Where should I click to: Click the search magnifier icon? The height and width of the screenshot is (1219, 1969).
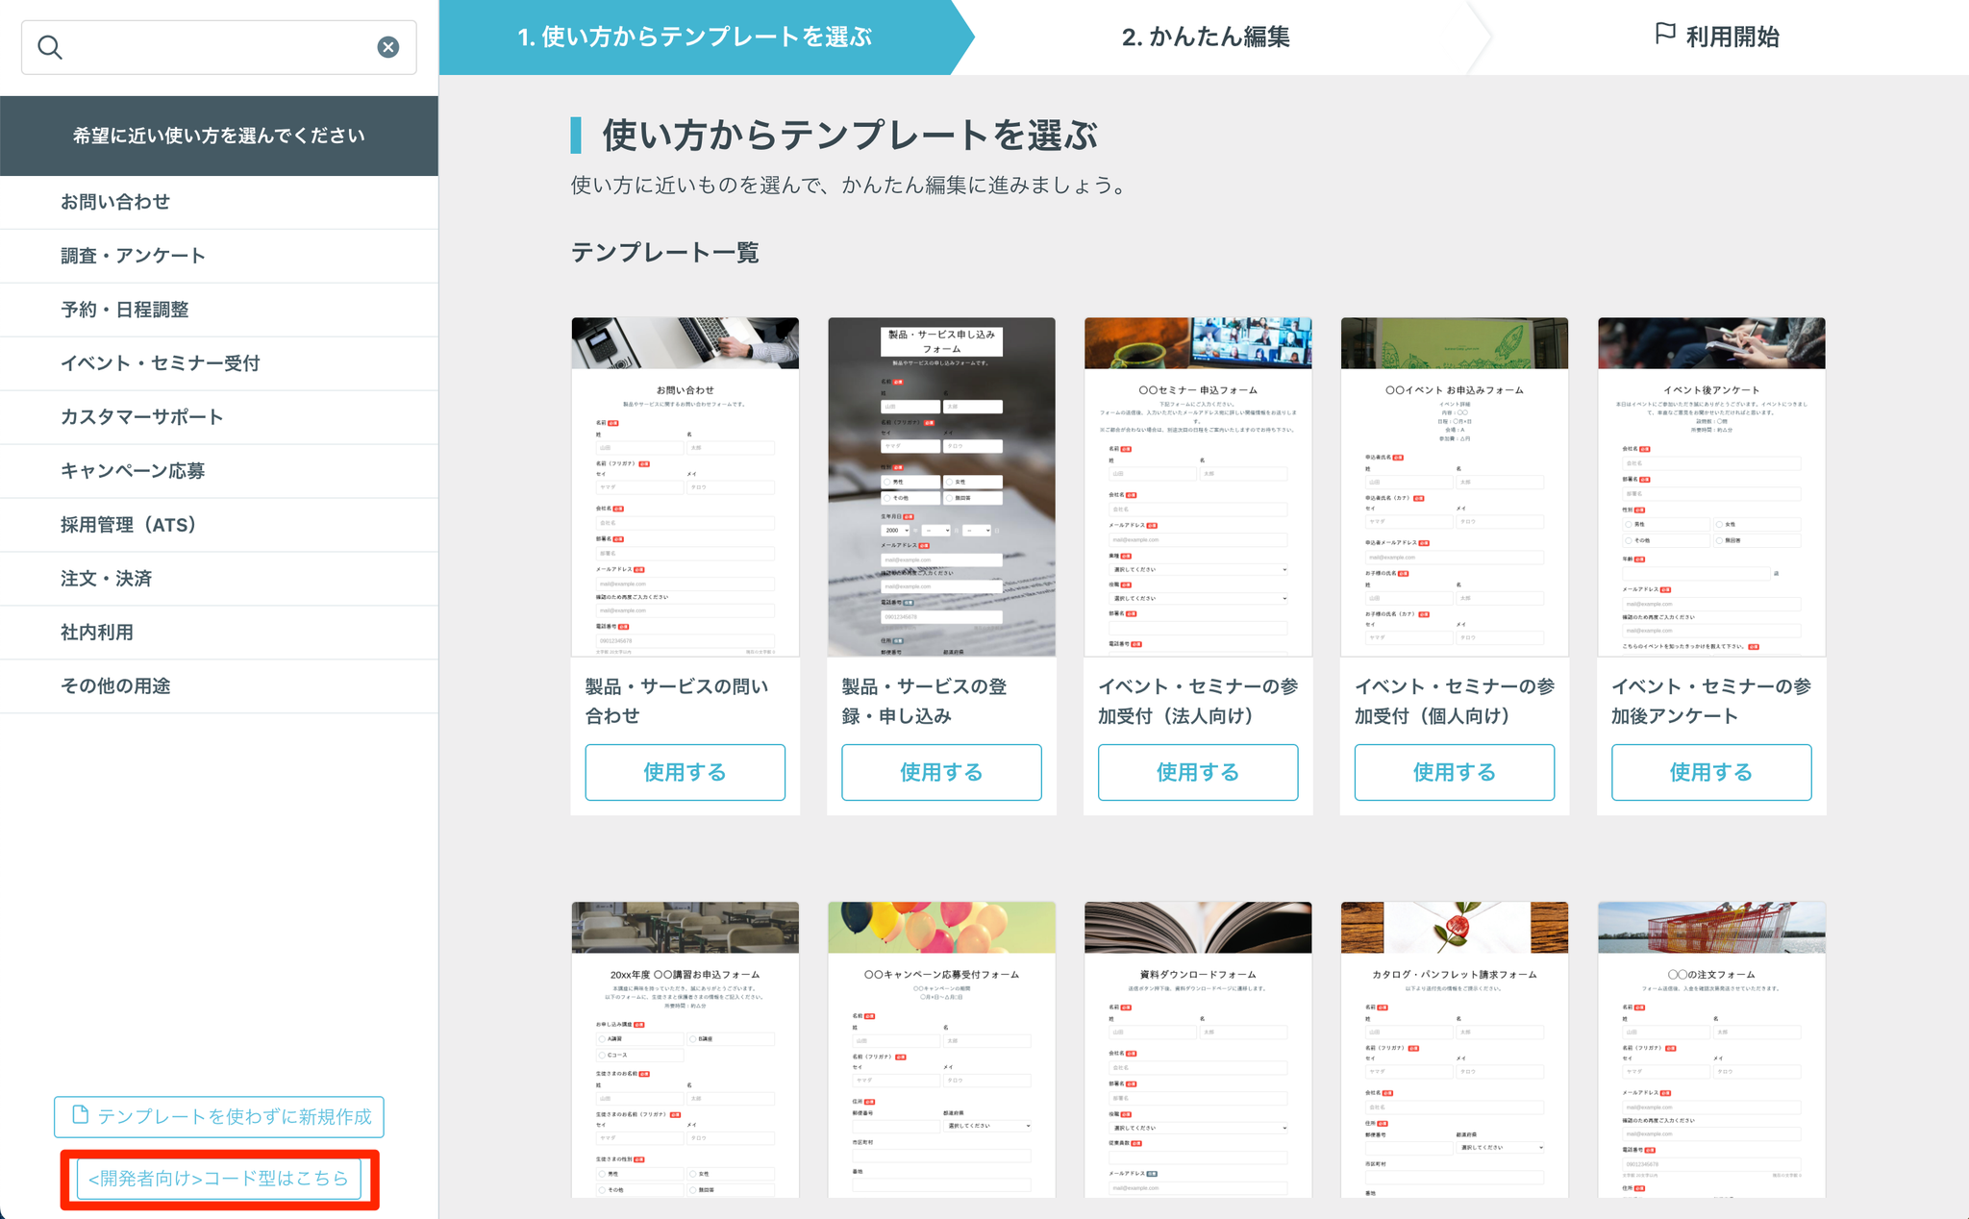point(50,47)
